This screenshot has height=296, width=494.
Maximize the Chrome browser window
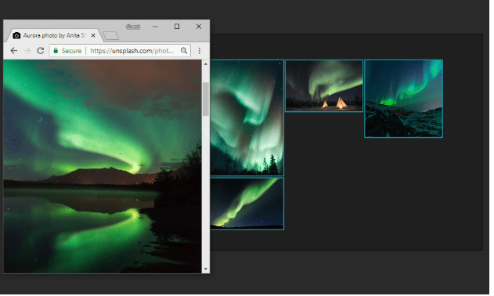(x=177, y=27)
